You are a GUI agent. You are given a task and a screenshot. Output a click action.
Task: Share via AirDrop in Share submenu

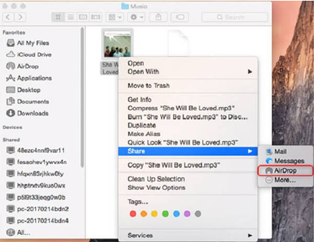(x=285, y=170)
